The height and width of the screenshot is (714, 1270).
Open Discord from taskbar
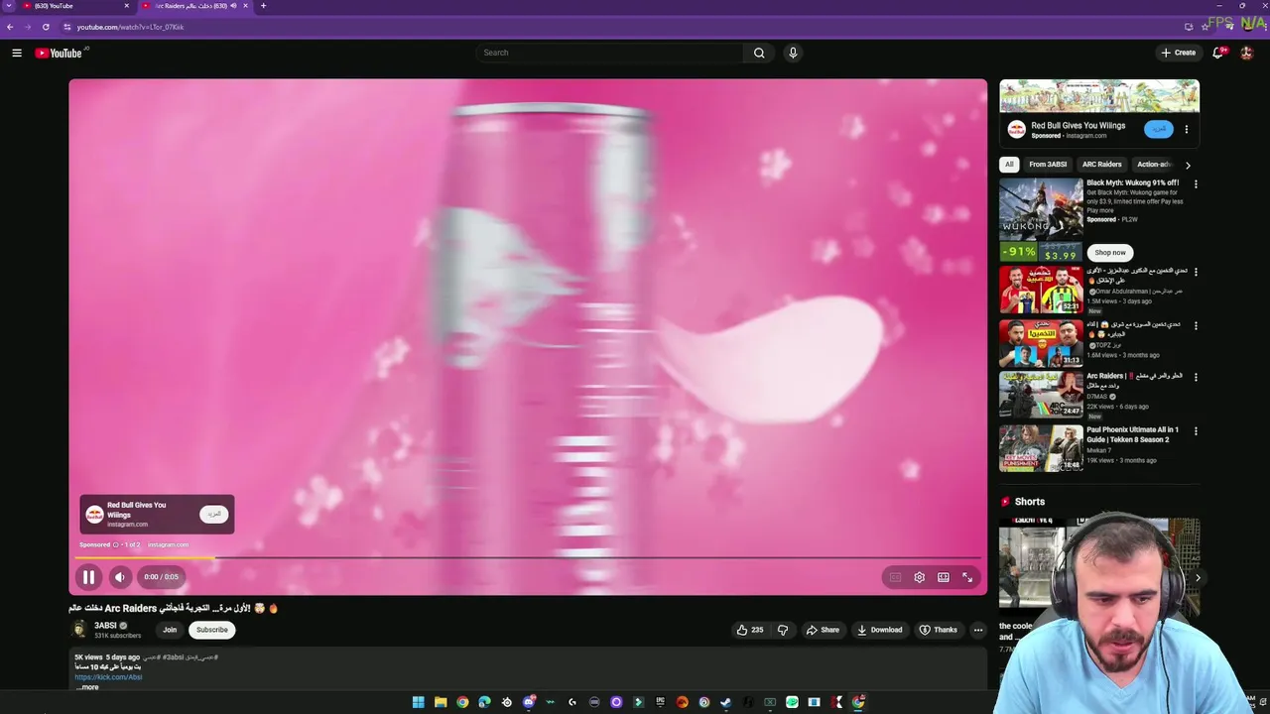coord(529,702)
